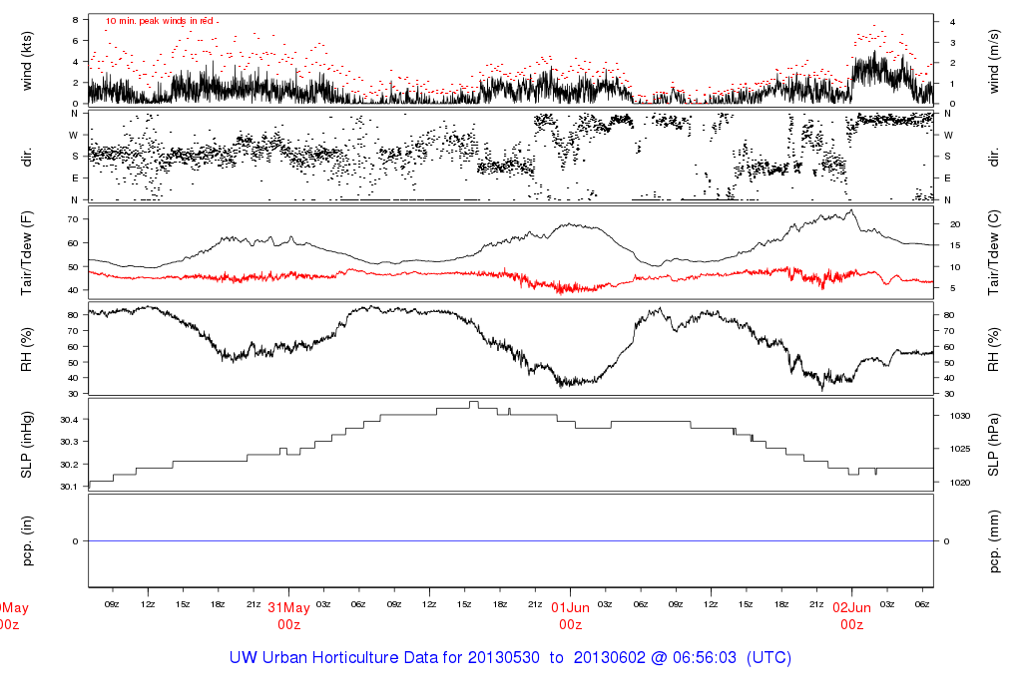Image resolution: width=1022 pixels, height=698 pixels.
Task: Click the 02Jun 00z date label
Action: point(852,616)
